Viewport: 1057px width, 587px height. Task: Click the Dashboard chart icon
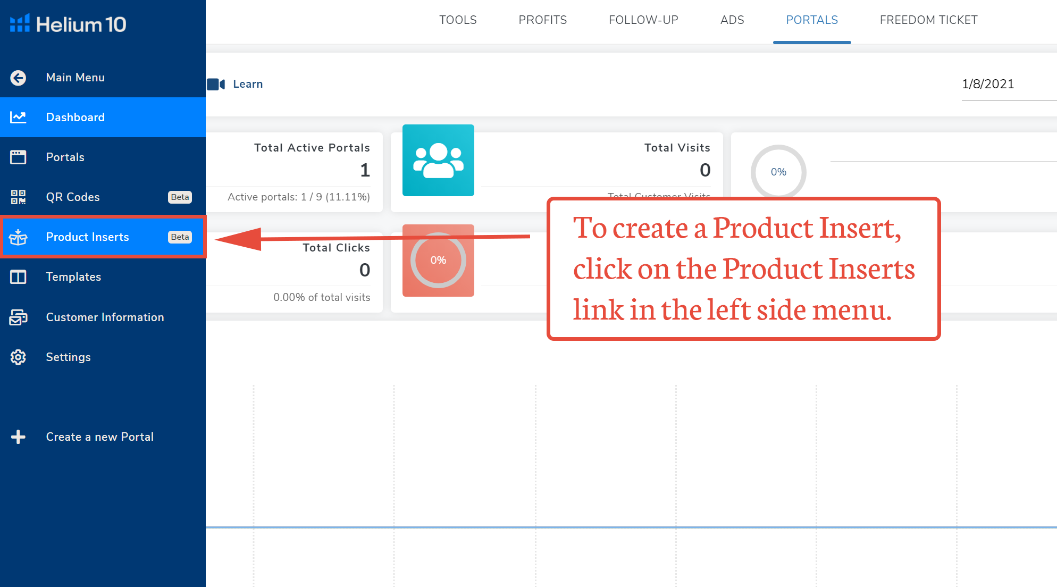pos(18,117)
